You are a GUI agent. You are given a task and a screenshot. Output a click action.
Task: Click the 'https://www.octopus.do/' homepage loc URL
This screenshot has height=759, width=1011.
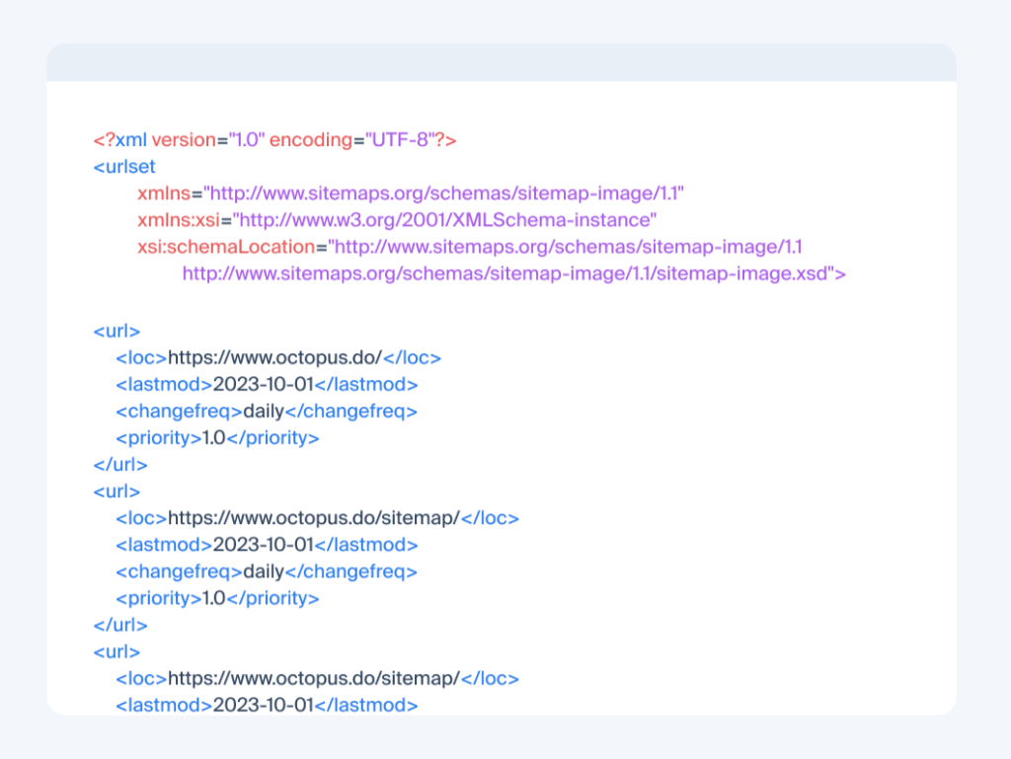point(275,357)
